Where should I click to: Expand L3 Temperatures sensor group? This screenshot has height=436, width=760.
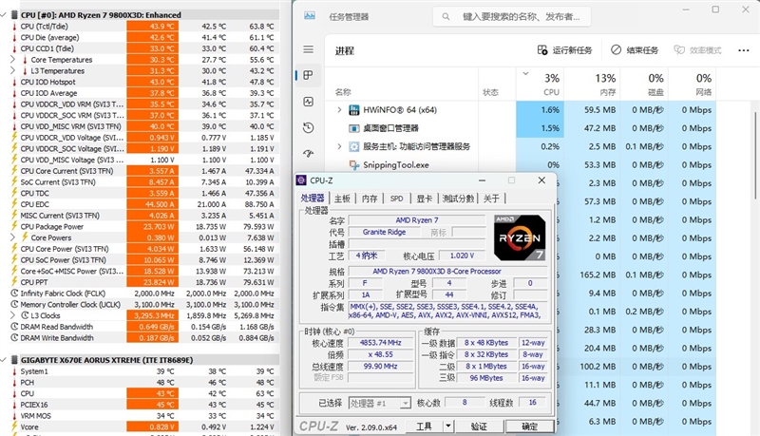13,70
